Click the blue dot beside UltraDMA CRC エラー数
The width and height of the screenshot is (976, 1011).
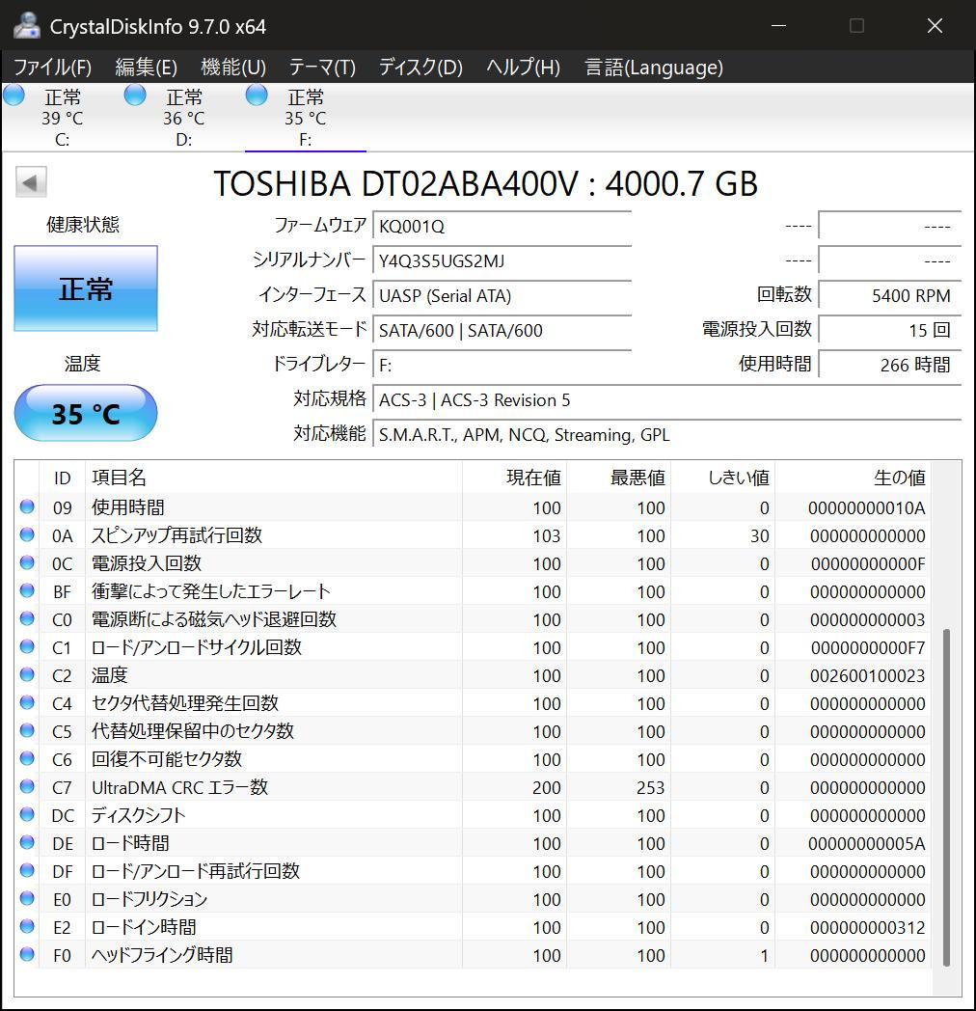pos(26,787)
